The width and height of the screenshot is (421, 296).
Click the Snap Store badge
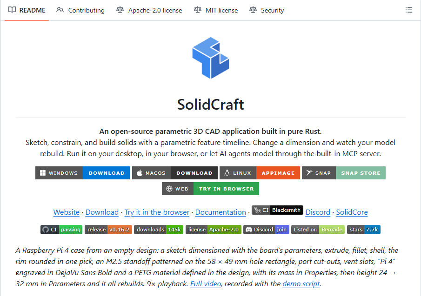344,173
